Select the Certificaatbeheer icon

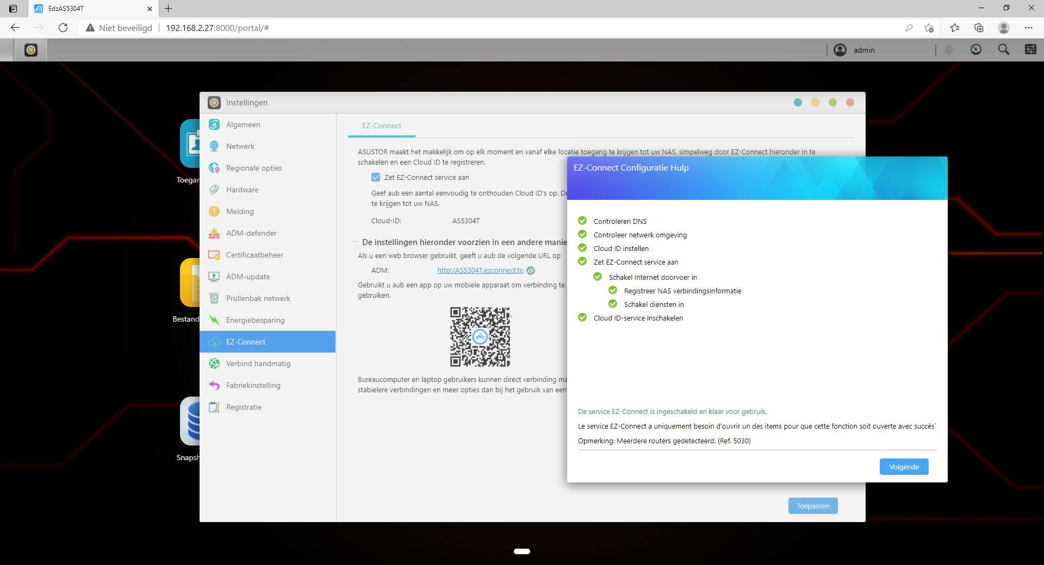tap(214, 255)
